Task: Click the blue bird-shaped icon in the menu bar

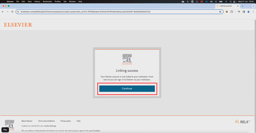Action: click(206, 2)
